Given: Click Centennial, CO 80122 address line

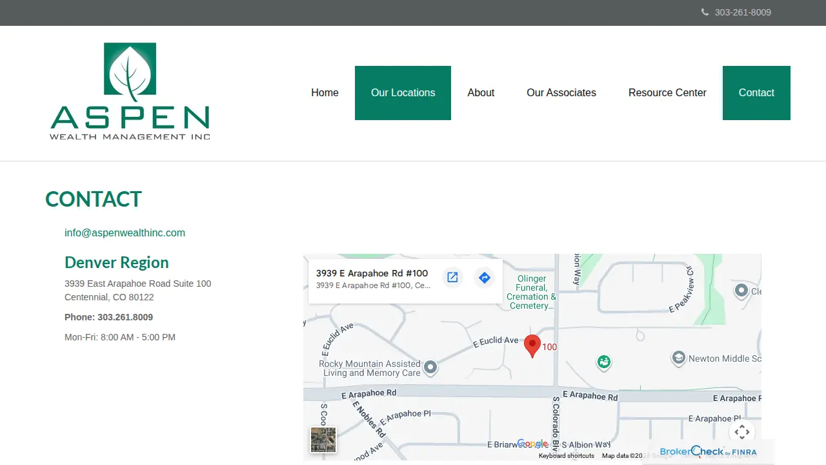Looking at the screenshot, I should point(109,297).
